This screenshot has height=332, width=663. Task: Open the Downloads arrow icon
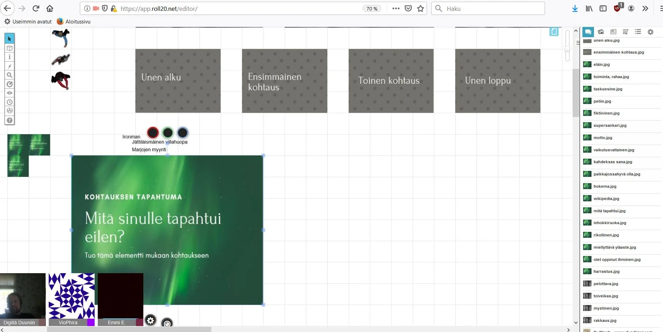tap(575, 8)
